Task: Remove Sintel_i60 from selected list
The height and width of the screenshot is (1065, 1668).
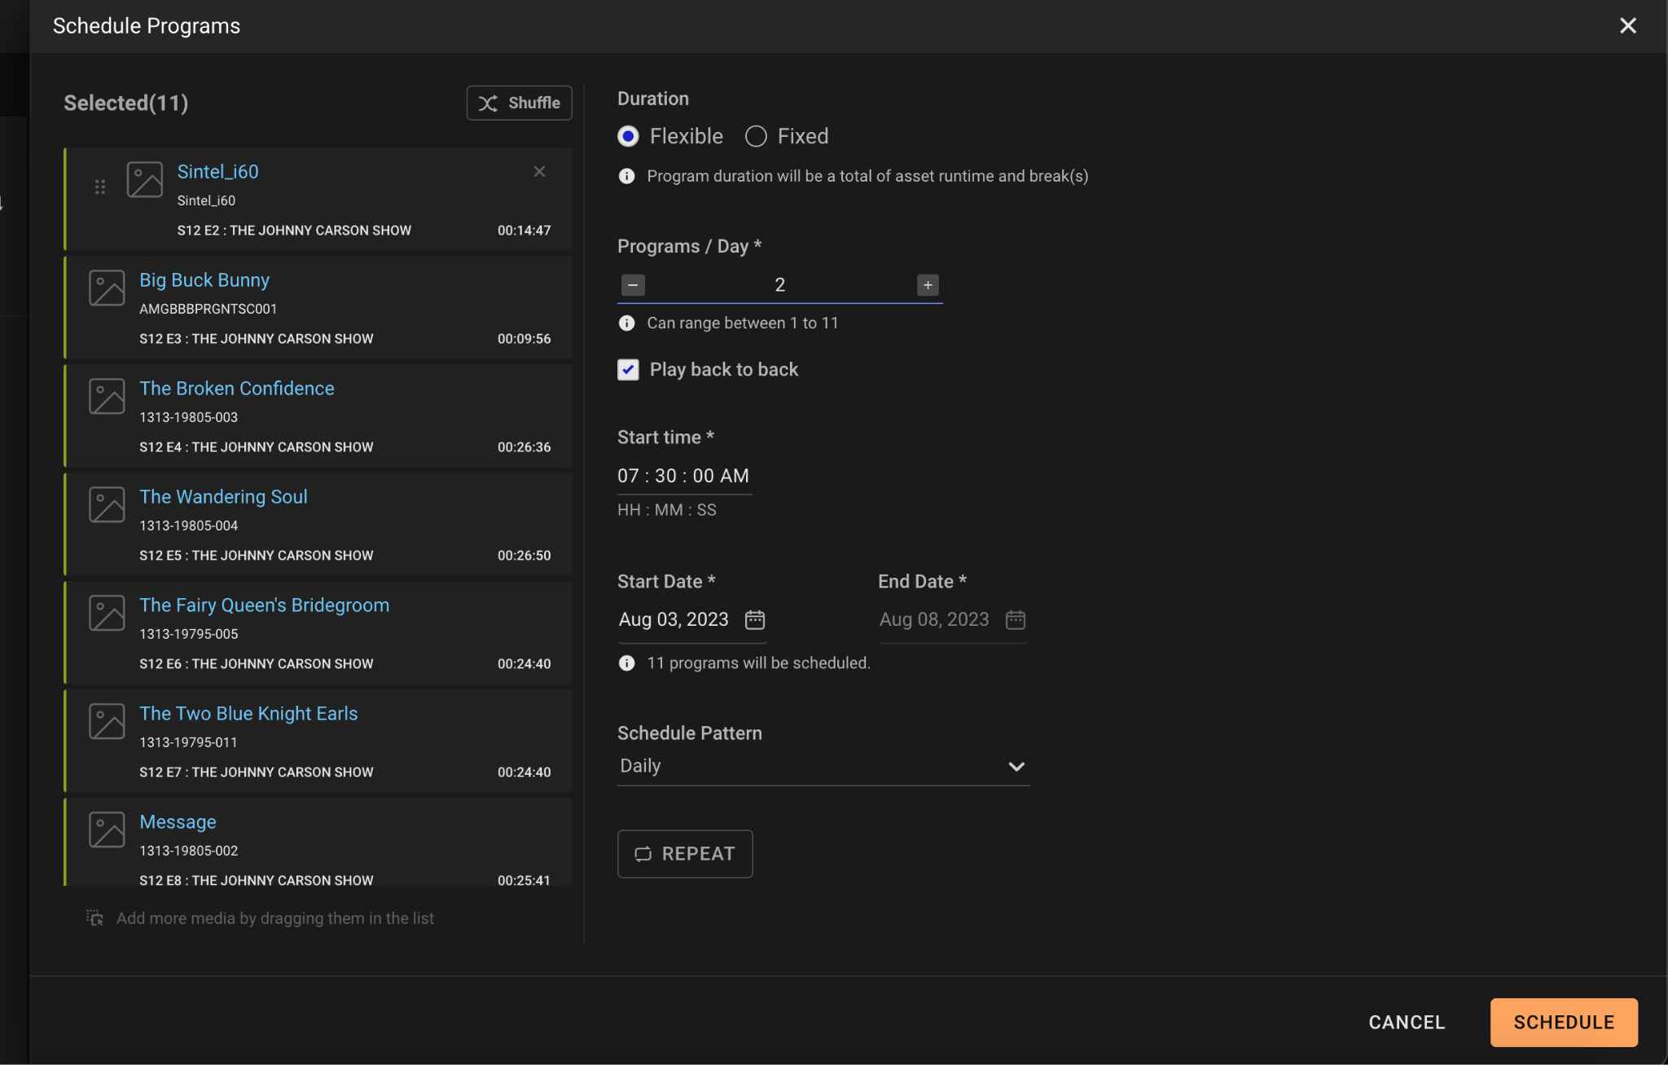Action: coord(539,171)
